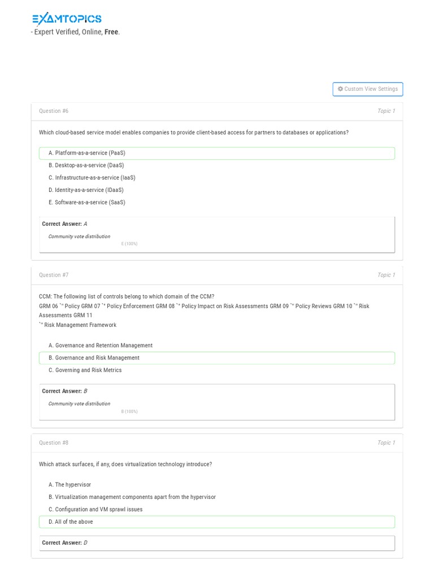Select C. Configuration and VM sprawl issues
The width and height of the screenshot is (434, 578).
point(96,510)
